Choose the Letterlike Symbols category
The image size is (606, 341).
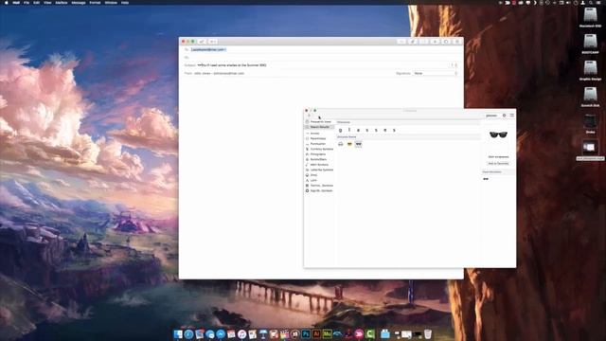point(319,170)
